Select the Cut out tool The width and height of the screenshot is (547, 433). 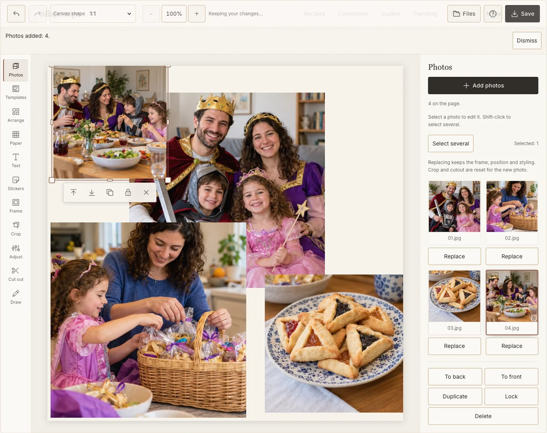[16, 275]
